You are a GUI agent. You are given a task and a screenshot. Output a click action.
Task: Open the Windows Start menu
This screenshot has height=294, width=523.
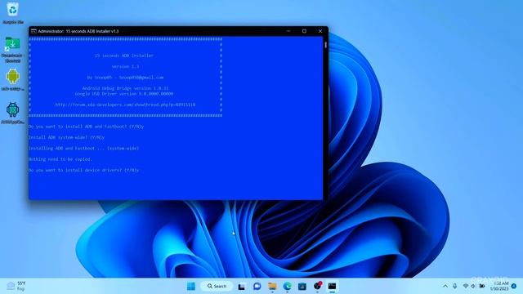tap(191, 286)
